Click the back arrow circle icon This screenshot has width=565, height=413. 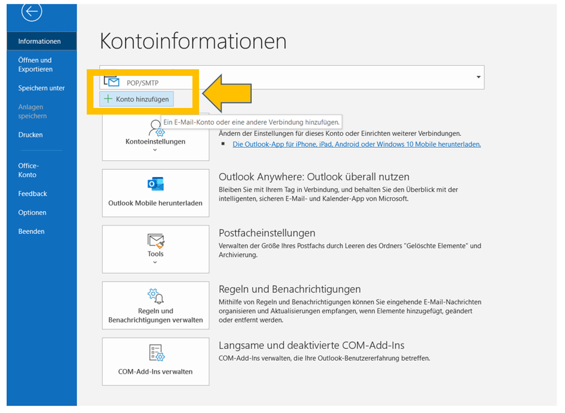pos(32,11)
